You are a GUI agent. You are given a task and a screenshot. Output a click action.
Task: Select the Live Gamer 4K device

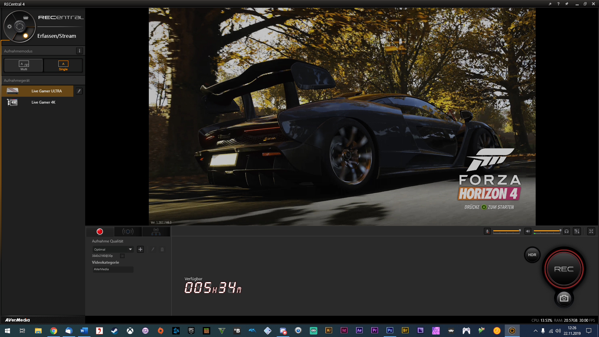pyautogui.click(x=43, y=102)
